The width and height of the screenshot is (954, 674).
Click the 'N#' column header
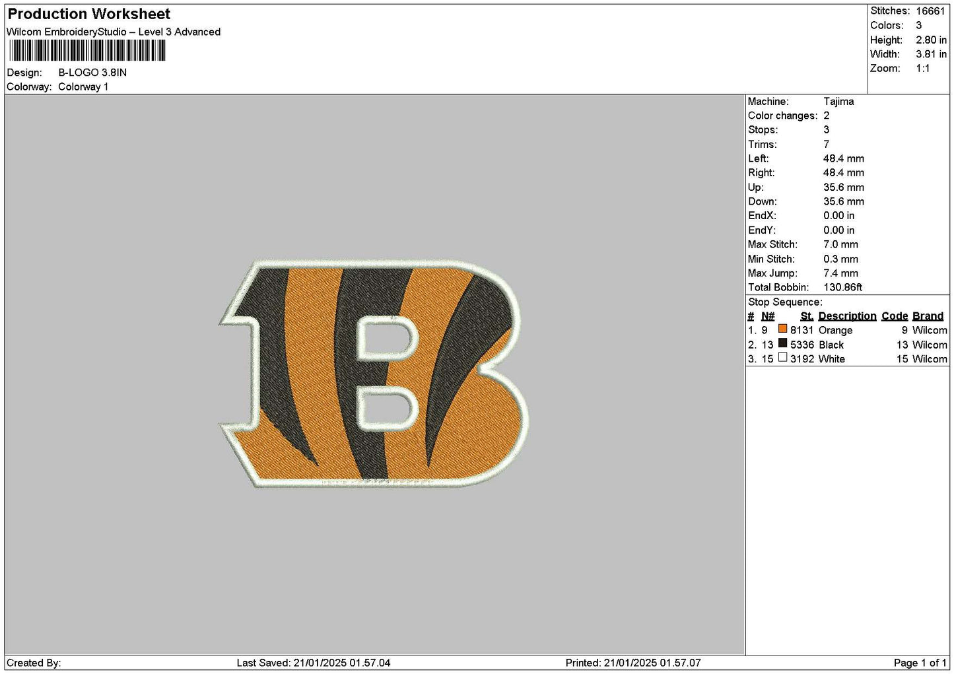(768, 316)
